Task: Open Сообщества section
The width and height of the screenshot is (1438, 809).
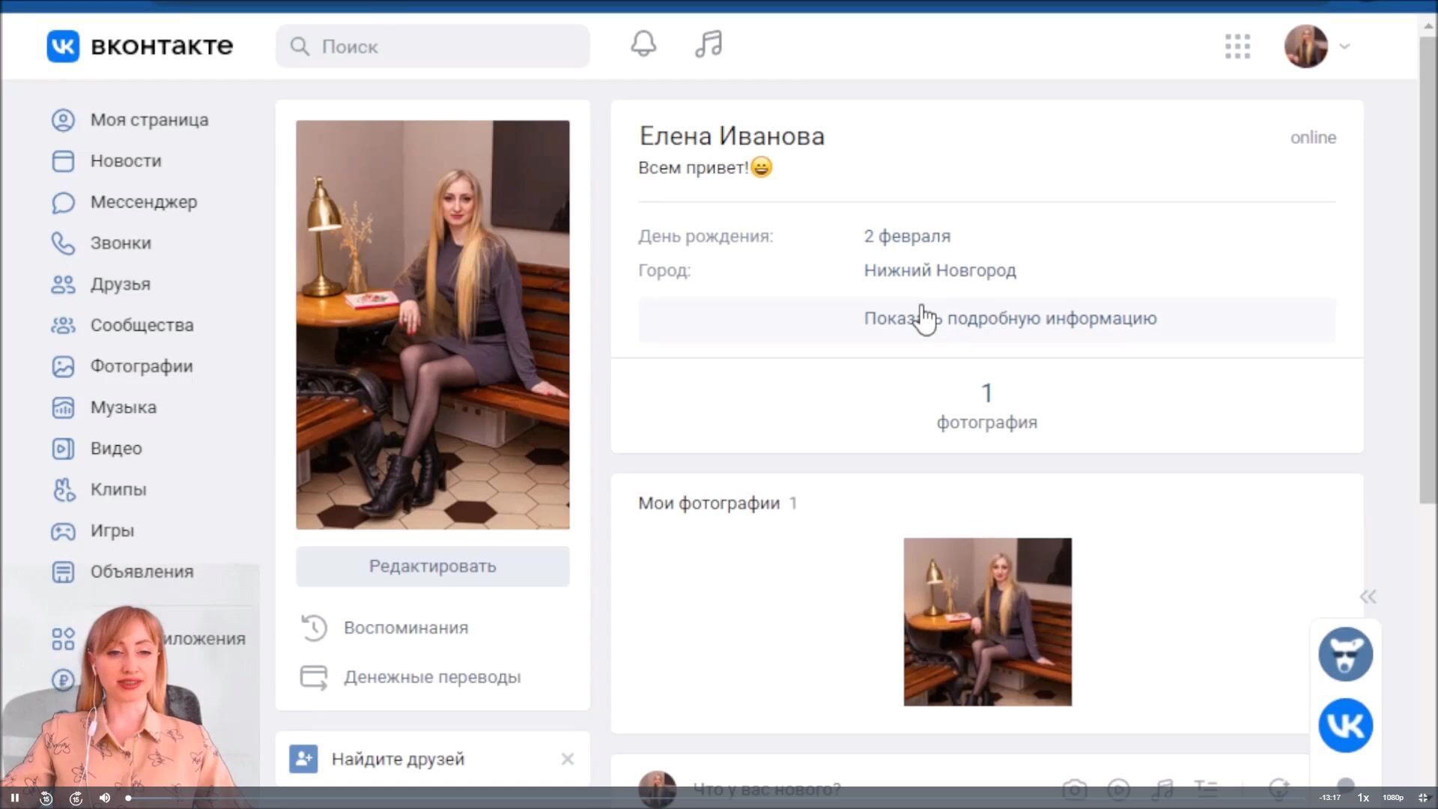Action: tap(142, 325)
